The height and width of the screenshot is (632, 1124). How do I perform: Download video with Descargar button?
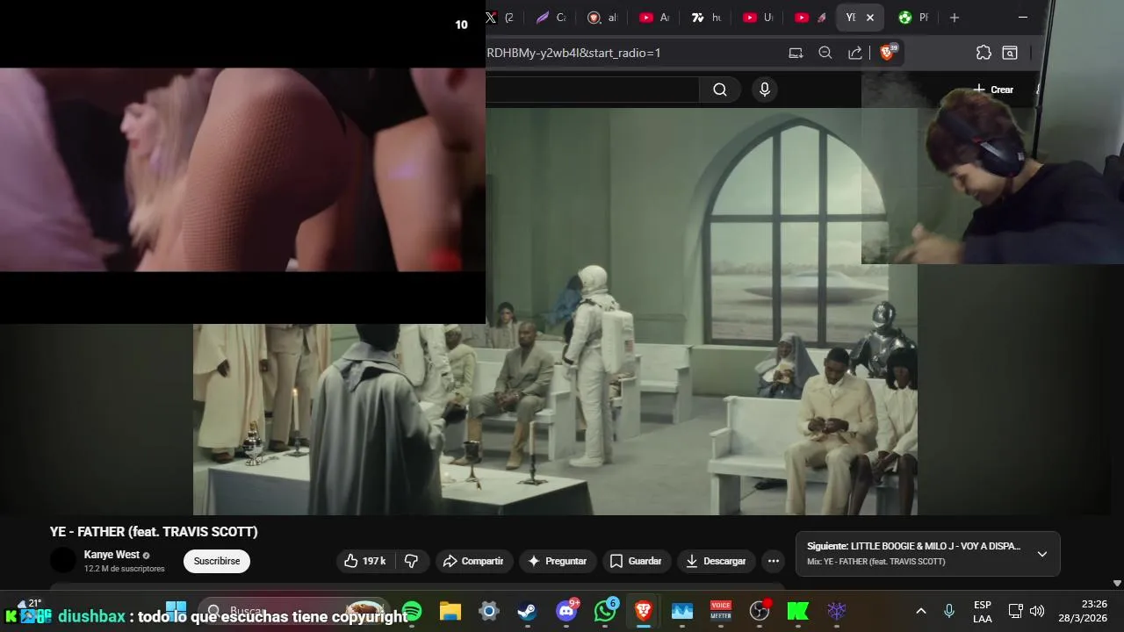[716, 561]
